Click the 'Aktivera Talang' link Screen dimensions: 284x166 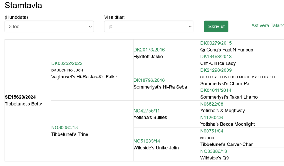(268, 25)
